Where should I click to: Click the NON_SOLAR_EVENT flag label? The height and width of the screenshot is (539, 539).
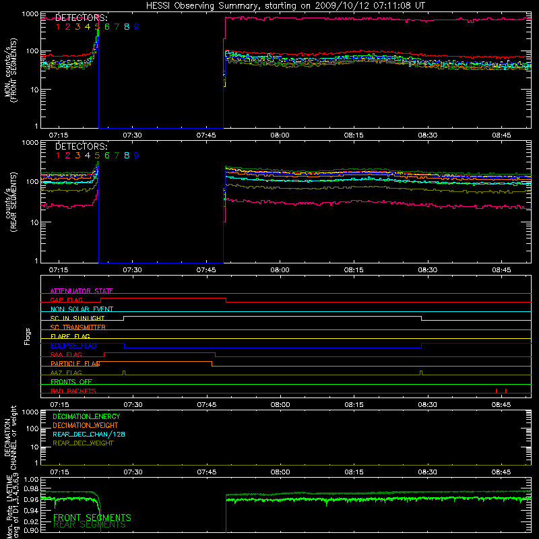tap(82, 309)
